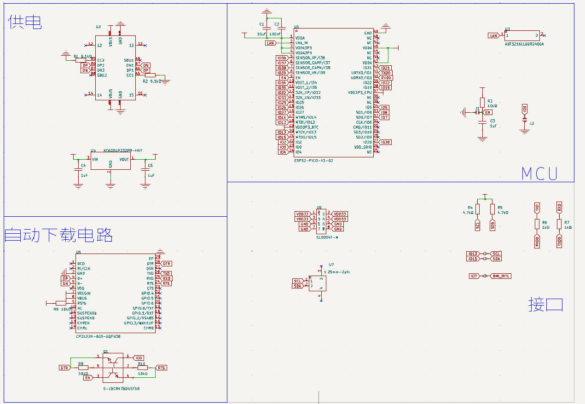Screen dimensions: 585x404
Task: Click the IO36 label on U1
Action: tap(282, 58)
